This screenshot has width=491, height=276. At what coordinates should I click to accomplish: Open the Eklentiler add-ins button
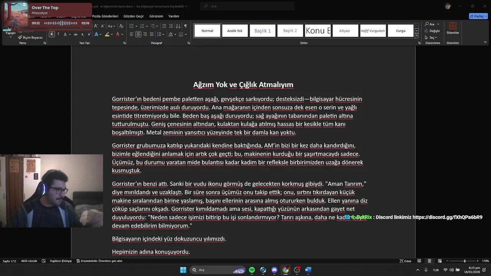[453, 28]
